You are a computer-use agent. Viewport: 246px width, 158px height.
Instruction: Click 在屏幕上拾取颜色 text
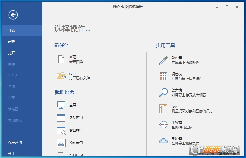[185, 63]
